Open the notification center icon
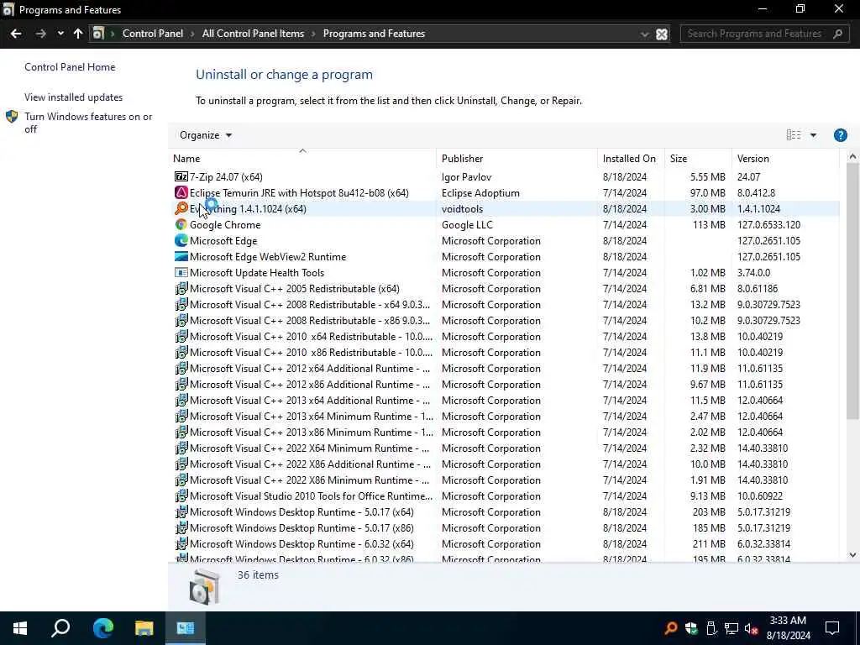The height and width of the screenshot is (645, 860). point(832,628)
